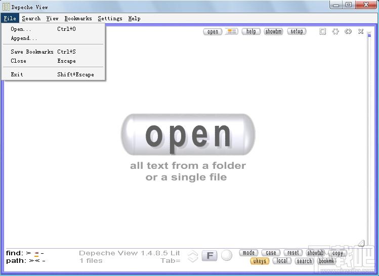The height and width of the screenshot is (276, 379).
Task: Click the square single-window icon
Action: (x=322, y=31)
